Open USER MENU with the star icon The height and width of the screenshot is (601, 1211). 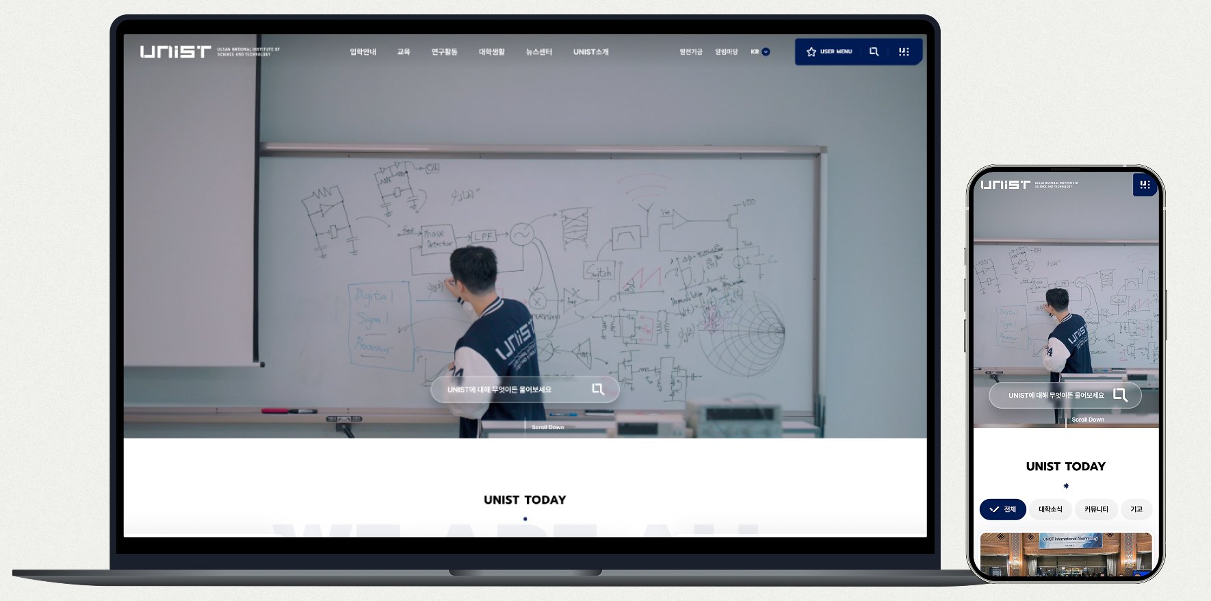829,52
